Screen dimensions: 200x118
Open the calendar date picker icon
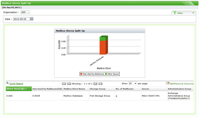coord(32,19)
